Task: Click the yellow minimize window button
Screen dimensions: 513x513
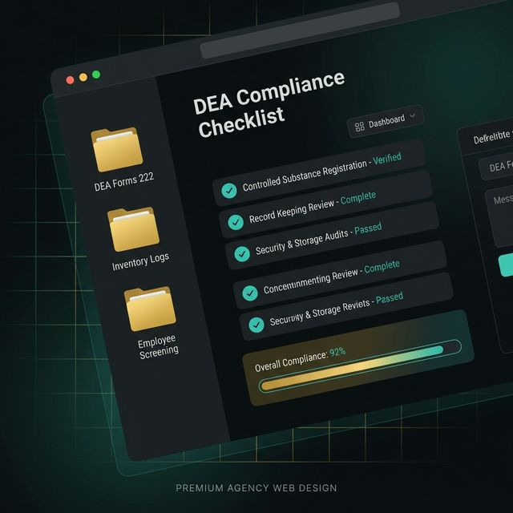Action: point(83,77)
